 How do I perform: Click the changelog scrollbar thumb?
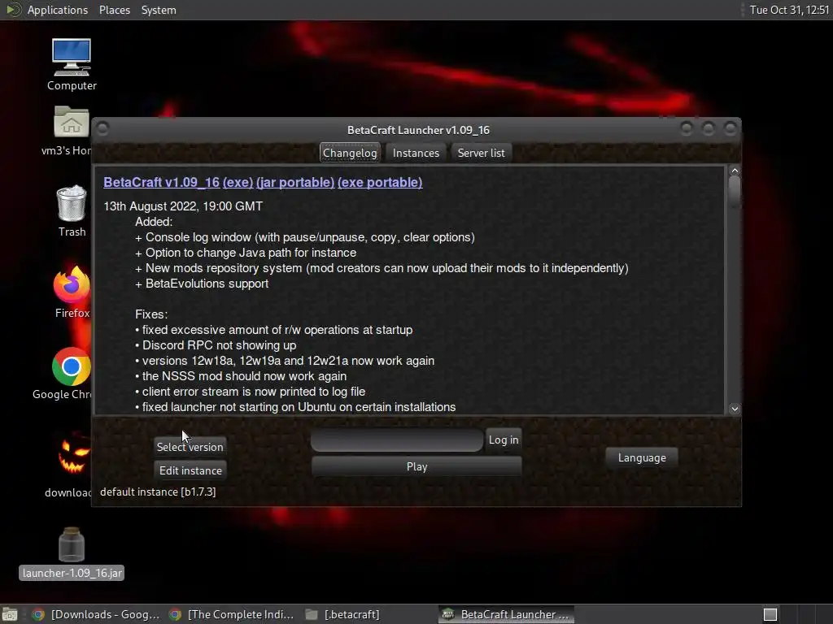(x=735, y=192)
